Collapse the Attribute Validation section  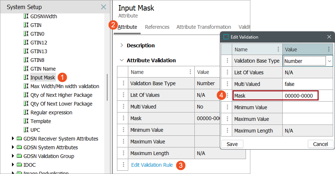click(121, 60)
